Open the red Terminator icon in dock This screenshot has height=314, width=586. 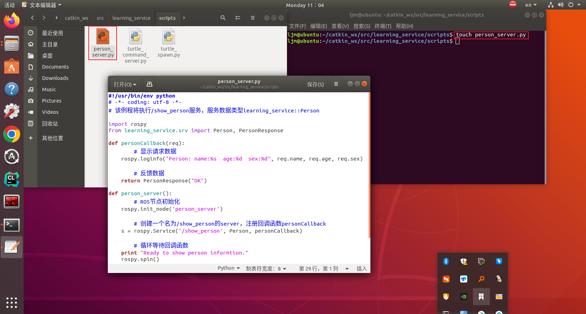pyautogui.click(x=12, y=202)
